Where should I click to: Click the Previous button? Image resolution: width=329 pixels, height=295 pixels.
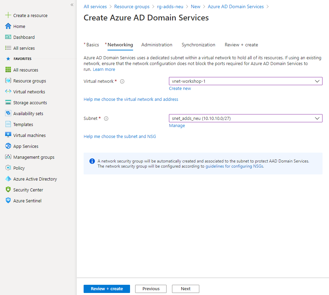coord(151,289)
